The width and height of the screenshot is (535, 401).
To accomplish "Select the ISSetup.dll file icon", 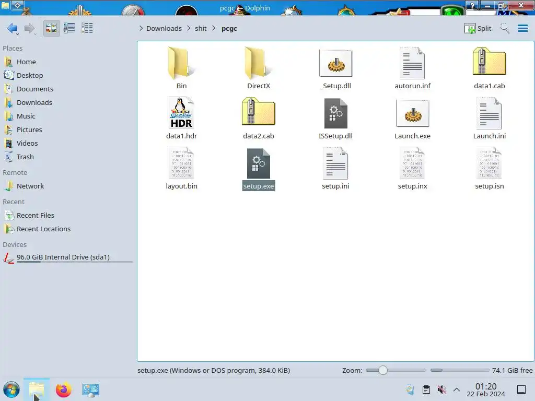I will pyautogui.click(x=336, y=113).
